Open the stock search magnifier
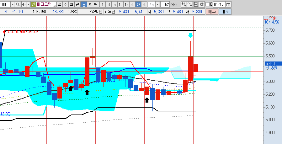This screenshot has height=144, width=282. click(x=18, y=4)
